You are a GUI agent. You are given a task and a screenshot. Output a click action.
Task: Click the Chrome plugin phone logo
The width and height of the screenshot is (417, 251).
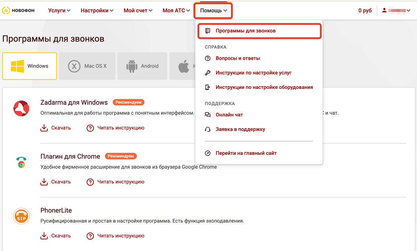(21, 162)
